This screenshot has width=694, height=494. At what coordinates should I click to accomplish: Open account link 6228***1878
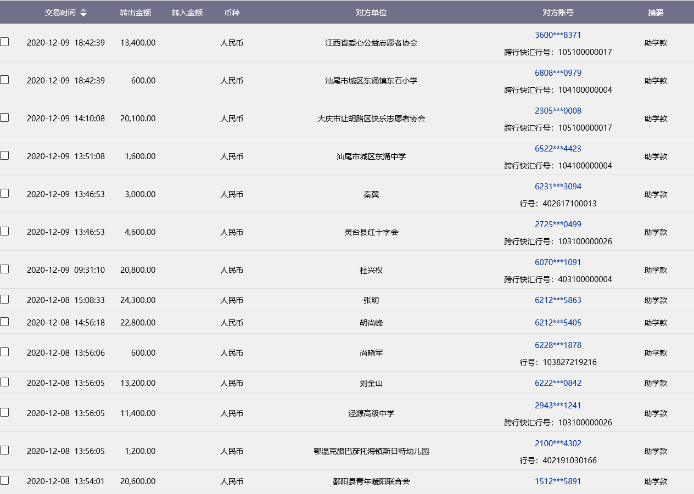pyautogui.click(x=558, y=345)
